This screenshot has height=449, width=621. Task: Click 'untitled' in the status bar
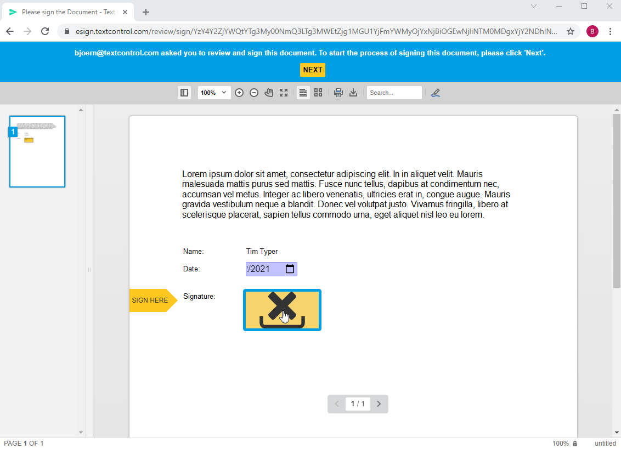605,444
